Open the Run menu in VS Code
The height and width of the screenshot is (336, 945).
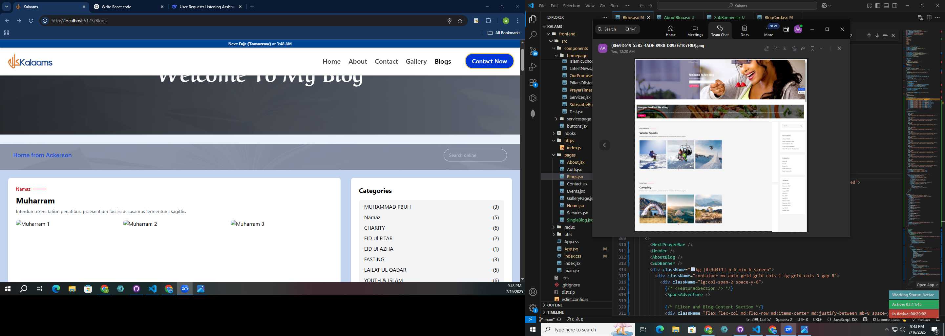[614, 6]
